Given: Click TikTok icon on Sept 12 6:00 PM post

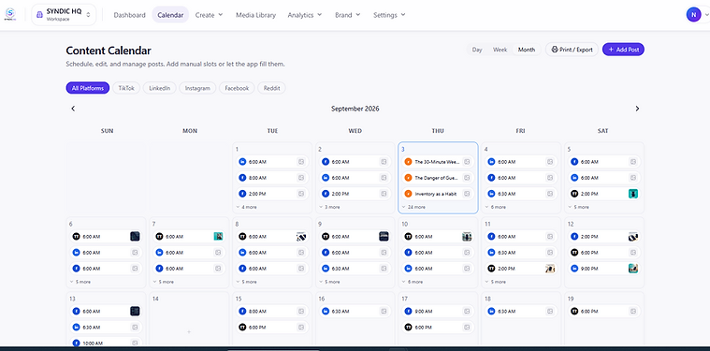Looking at the screenshot, I should (573, 253).
